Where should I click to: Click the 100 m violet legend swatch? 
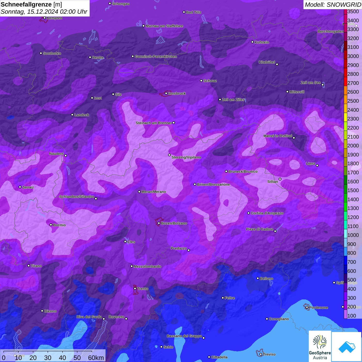tap(345, 314)
